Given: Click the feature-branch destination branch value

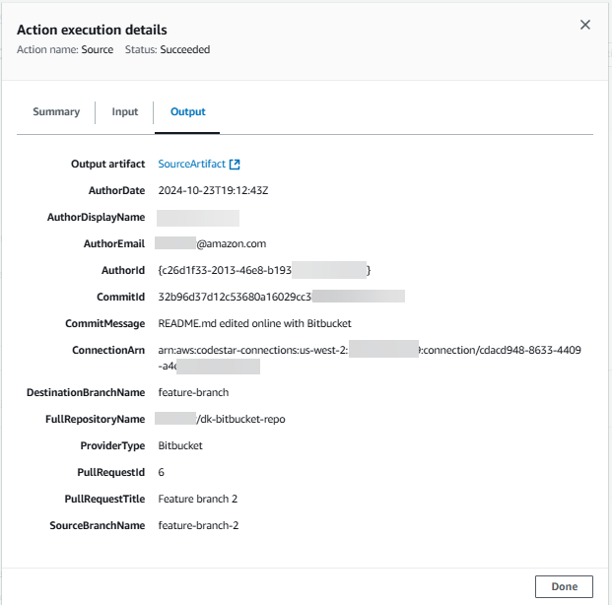Looking at the screenshot, I should point(193,392).
